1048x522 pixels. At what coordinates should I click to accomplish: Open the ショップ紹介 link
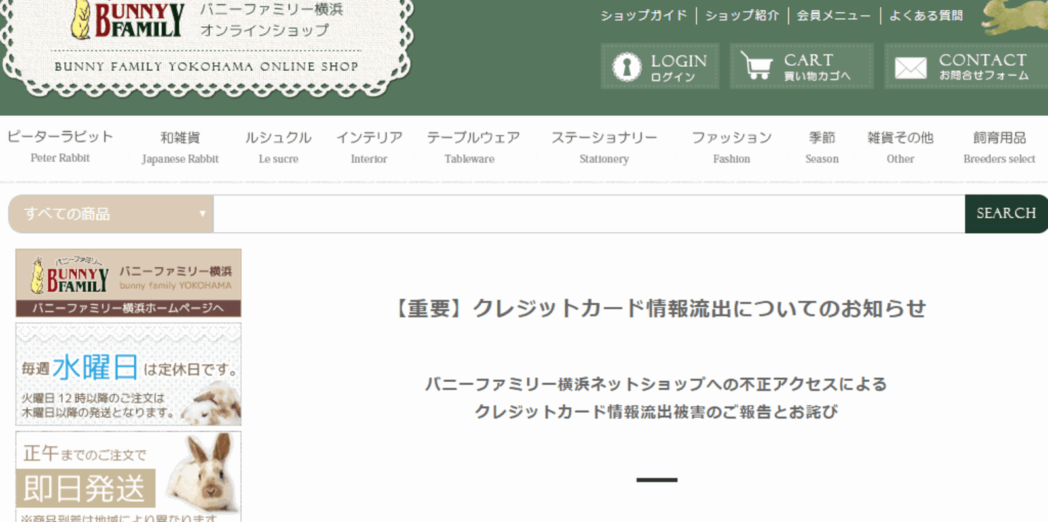[742, 15]
